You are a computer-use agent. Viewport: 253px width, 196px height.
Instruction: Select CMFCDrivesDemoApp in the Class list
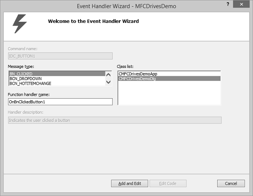point(138,74)
